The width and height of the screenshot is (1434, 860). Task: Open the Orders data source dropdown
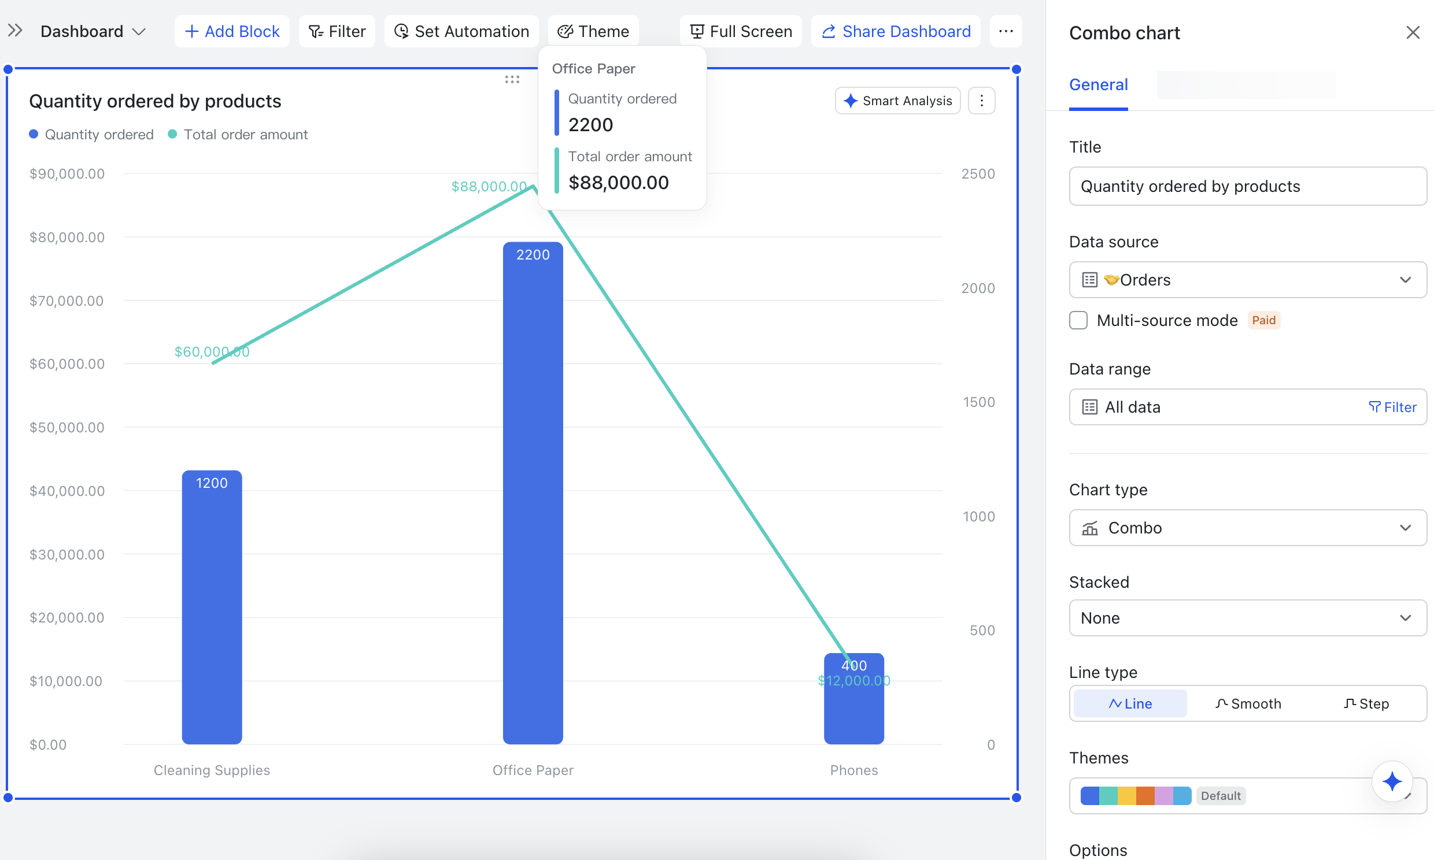click(x=1247, y=280)
